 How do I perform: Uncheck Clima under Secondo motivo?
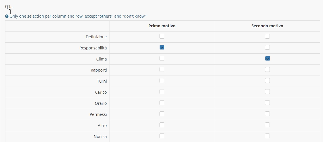(x=267, y=59)
